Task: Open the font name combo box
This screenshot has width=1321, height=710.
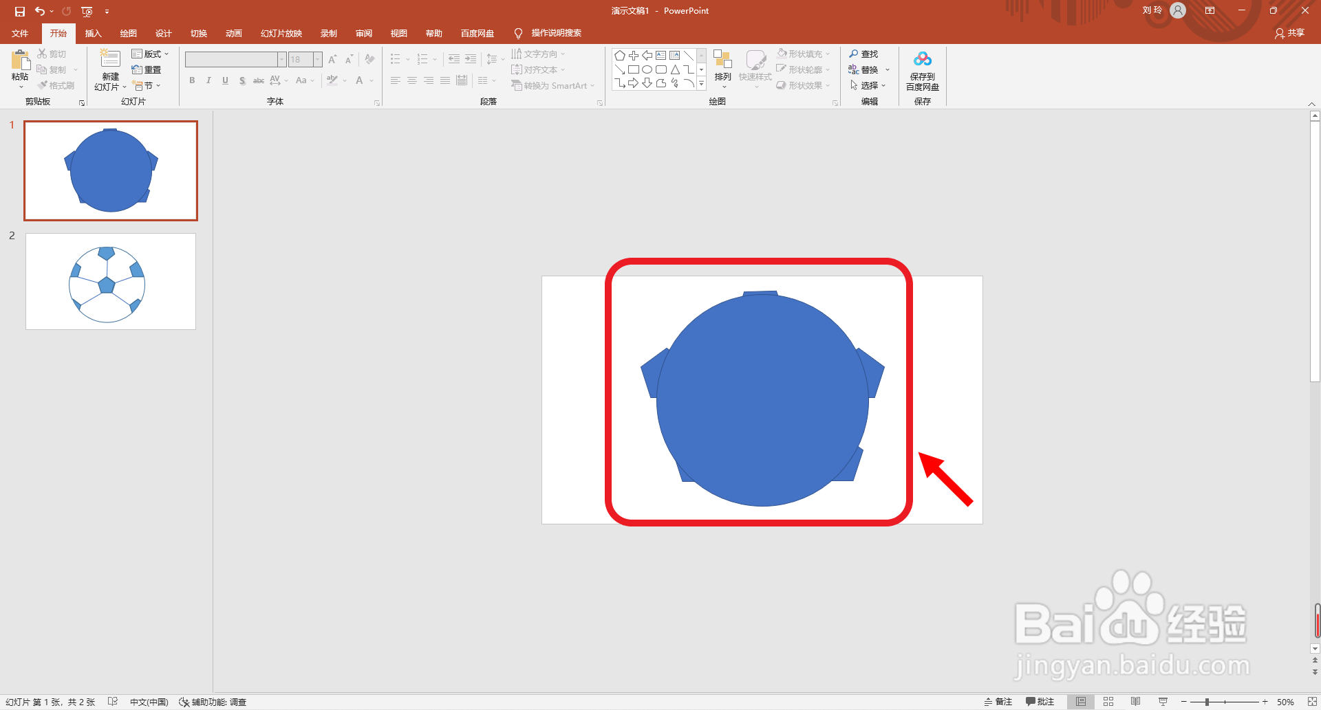Action: point(235,59)
